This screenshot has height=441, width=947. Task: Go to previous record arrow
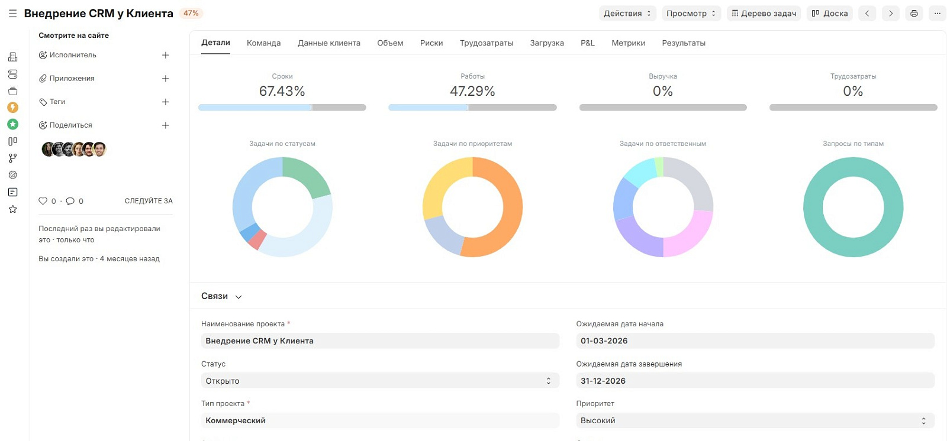pos(867,13)
